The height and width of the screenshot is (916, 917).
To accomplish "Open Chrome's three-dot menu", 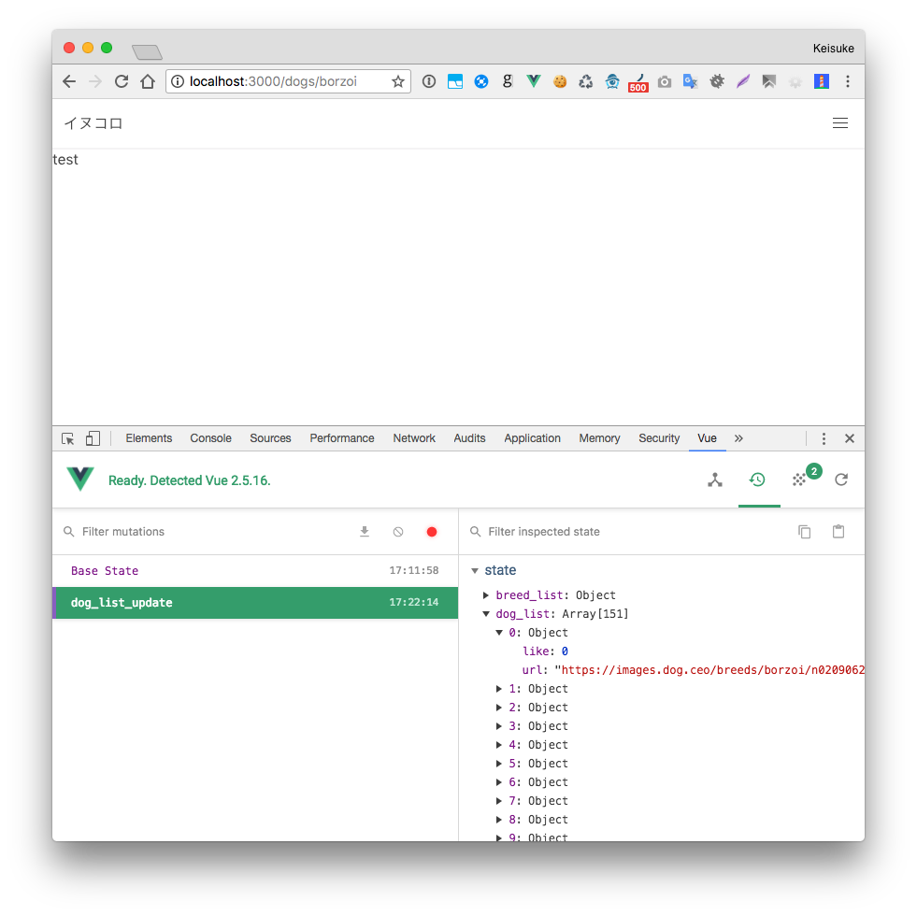I will [x=848, y=81].
